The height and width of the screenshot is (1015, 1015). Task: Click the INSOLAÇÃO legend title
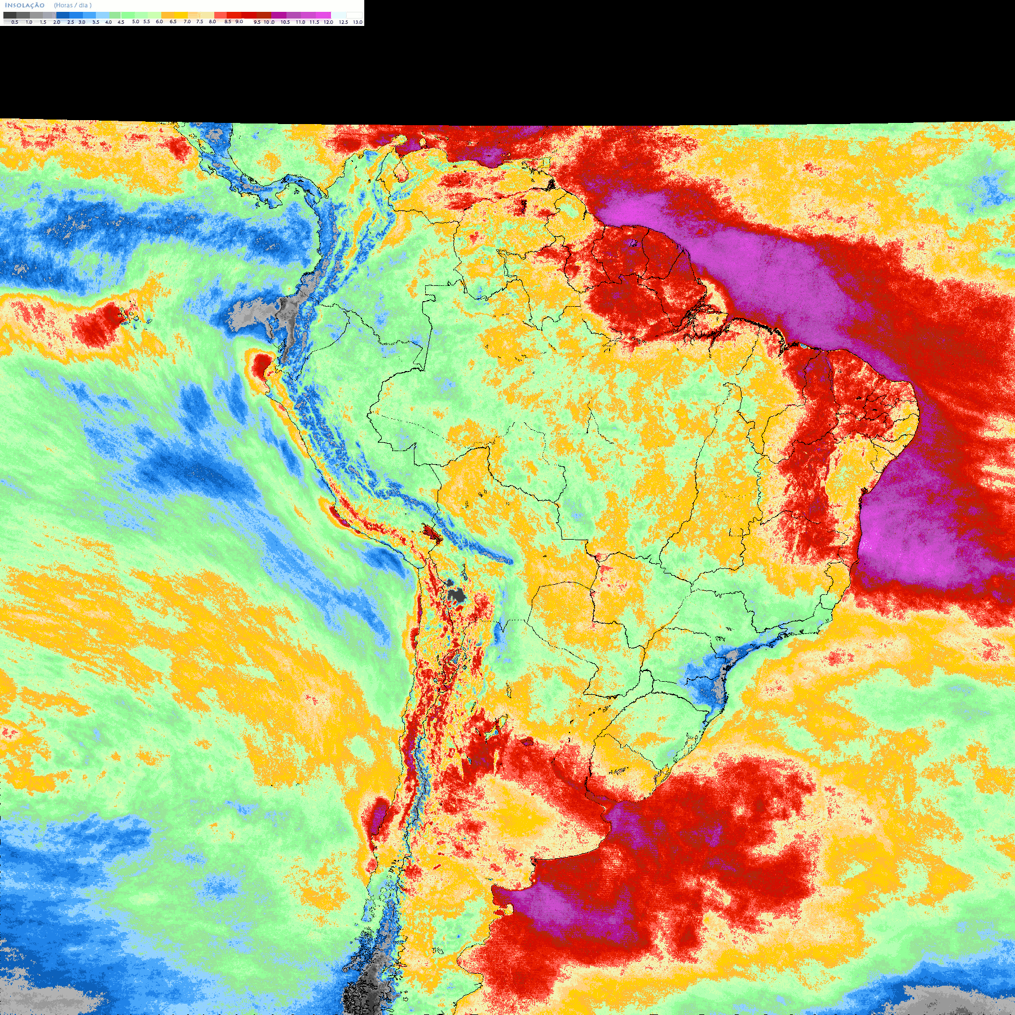(x=25, y=5)
